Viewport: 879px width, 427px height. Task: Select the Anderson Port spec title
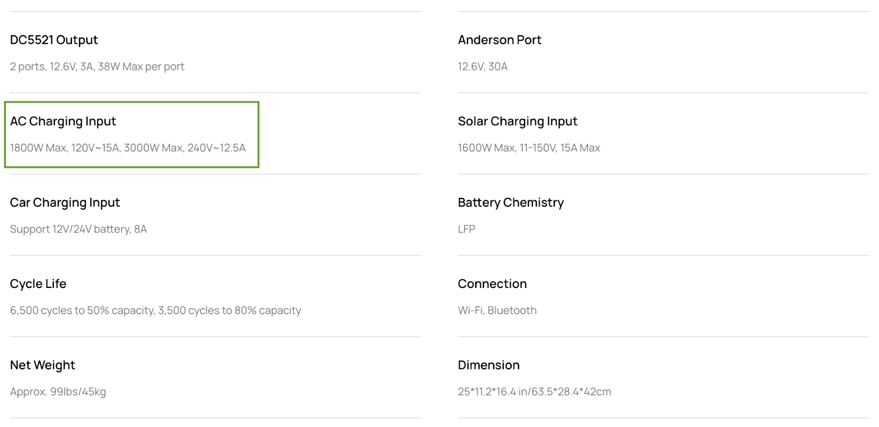[x=499, y=40]
